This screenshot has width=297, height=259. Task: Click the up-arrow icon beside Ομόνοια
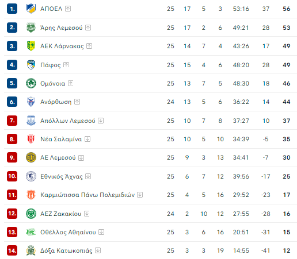click(x=71, y=83)
